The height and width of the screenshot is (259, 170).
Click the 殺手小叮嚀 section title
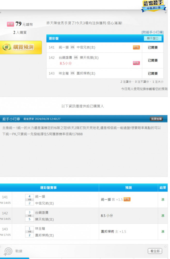11,119
